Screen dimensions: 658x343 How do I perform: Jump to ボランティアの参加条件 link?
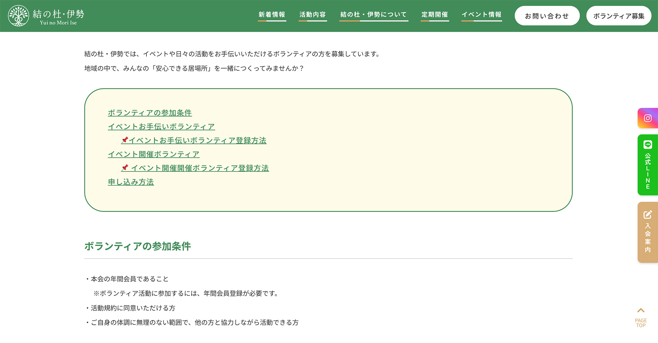click(x=150, y=113)
